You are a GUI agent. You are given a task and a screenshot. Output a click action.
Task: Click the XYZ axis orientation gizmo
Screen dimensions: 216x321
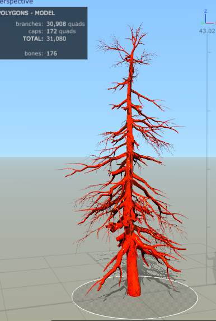click(x=208, y=18)
